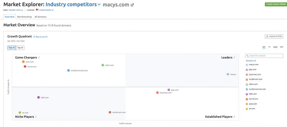
Task: Select the QoQ time range
Action: click(x=275, y=47)
